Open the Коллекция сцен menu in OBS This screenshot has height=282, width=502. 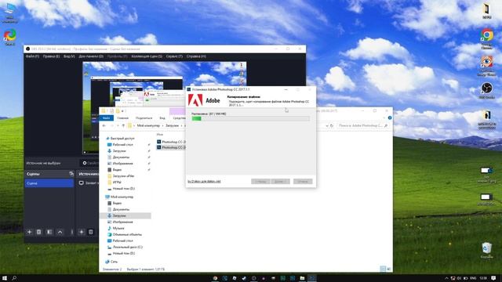(147, 56)
